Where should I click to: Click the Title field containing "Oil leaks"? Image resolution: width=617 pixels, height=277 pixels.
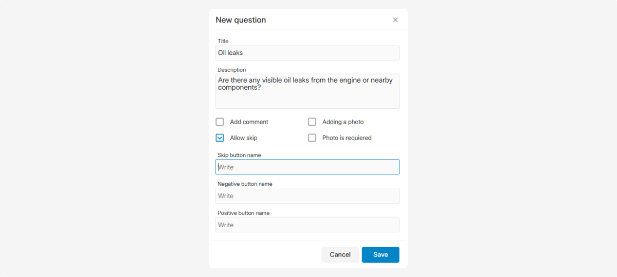(x=307, y=53)
